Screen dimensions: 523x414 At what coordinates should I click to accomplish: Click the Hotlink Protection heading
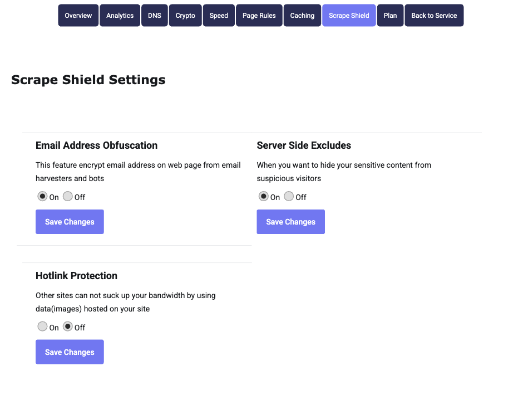(76, 276)
